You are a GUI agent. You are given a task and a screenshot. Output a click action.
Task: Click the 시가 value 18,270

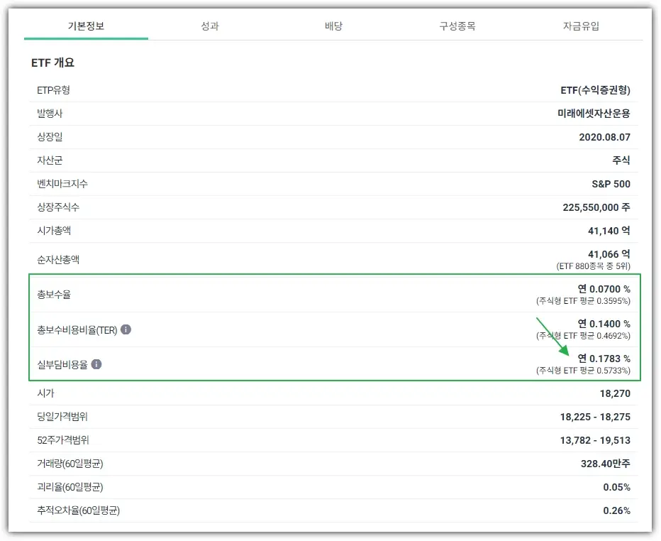[615, 393]
